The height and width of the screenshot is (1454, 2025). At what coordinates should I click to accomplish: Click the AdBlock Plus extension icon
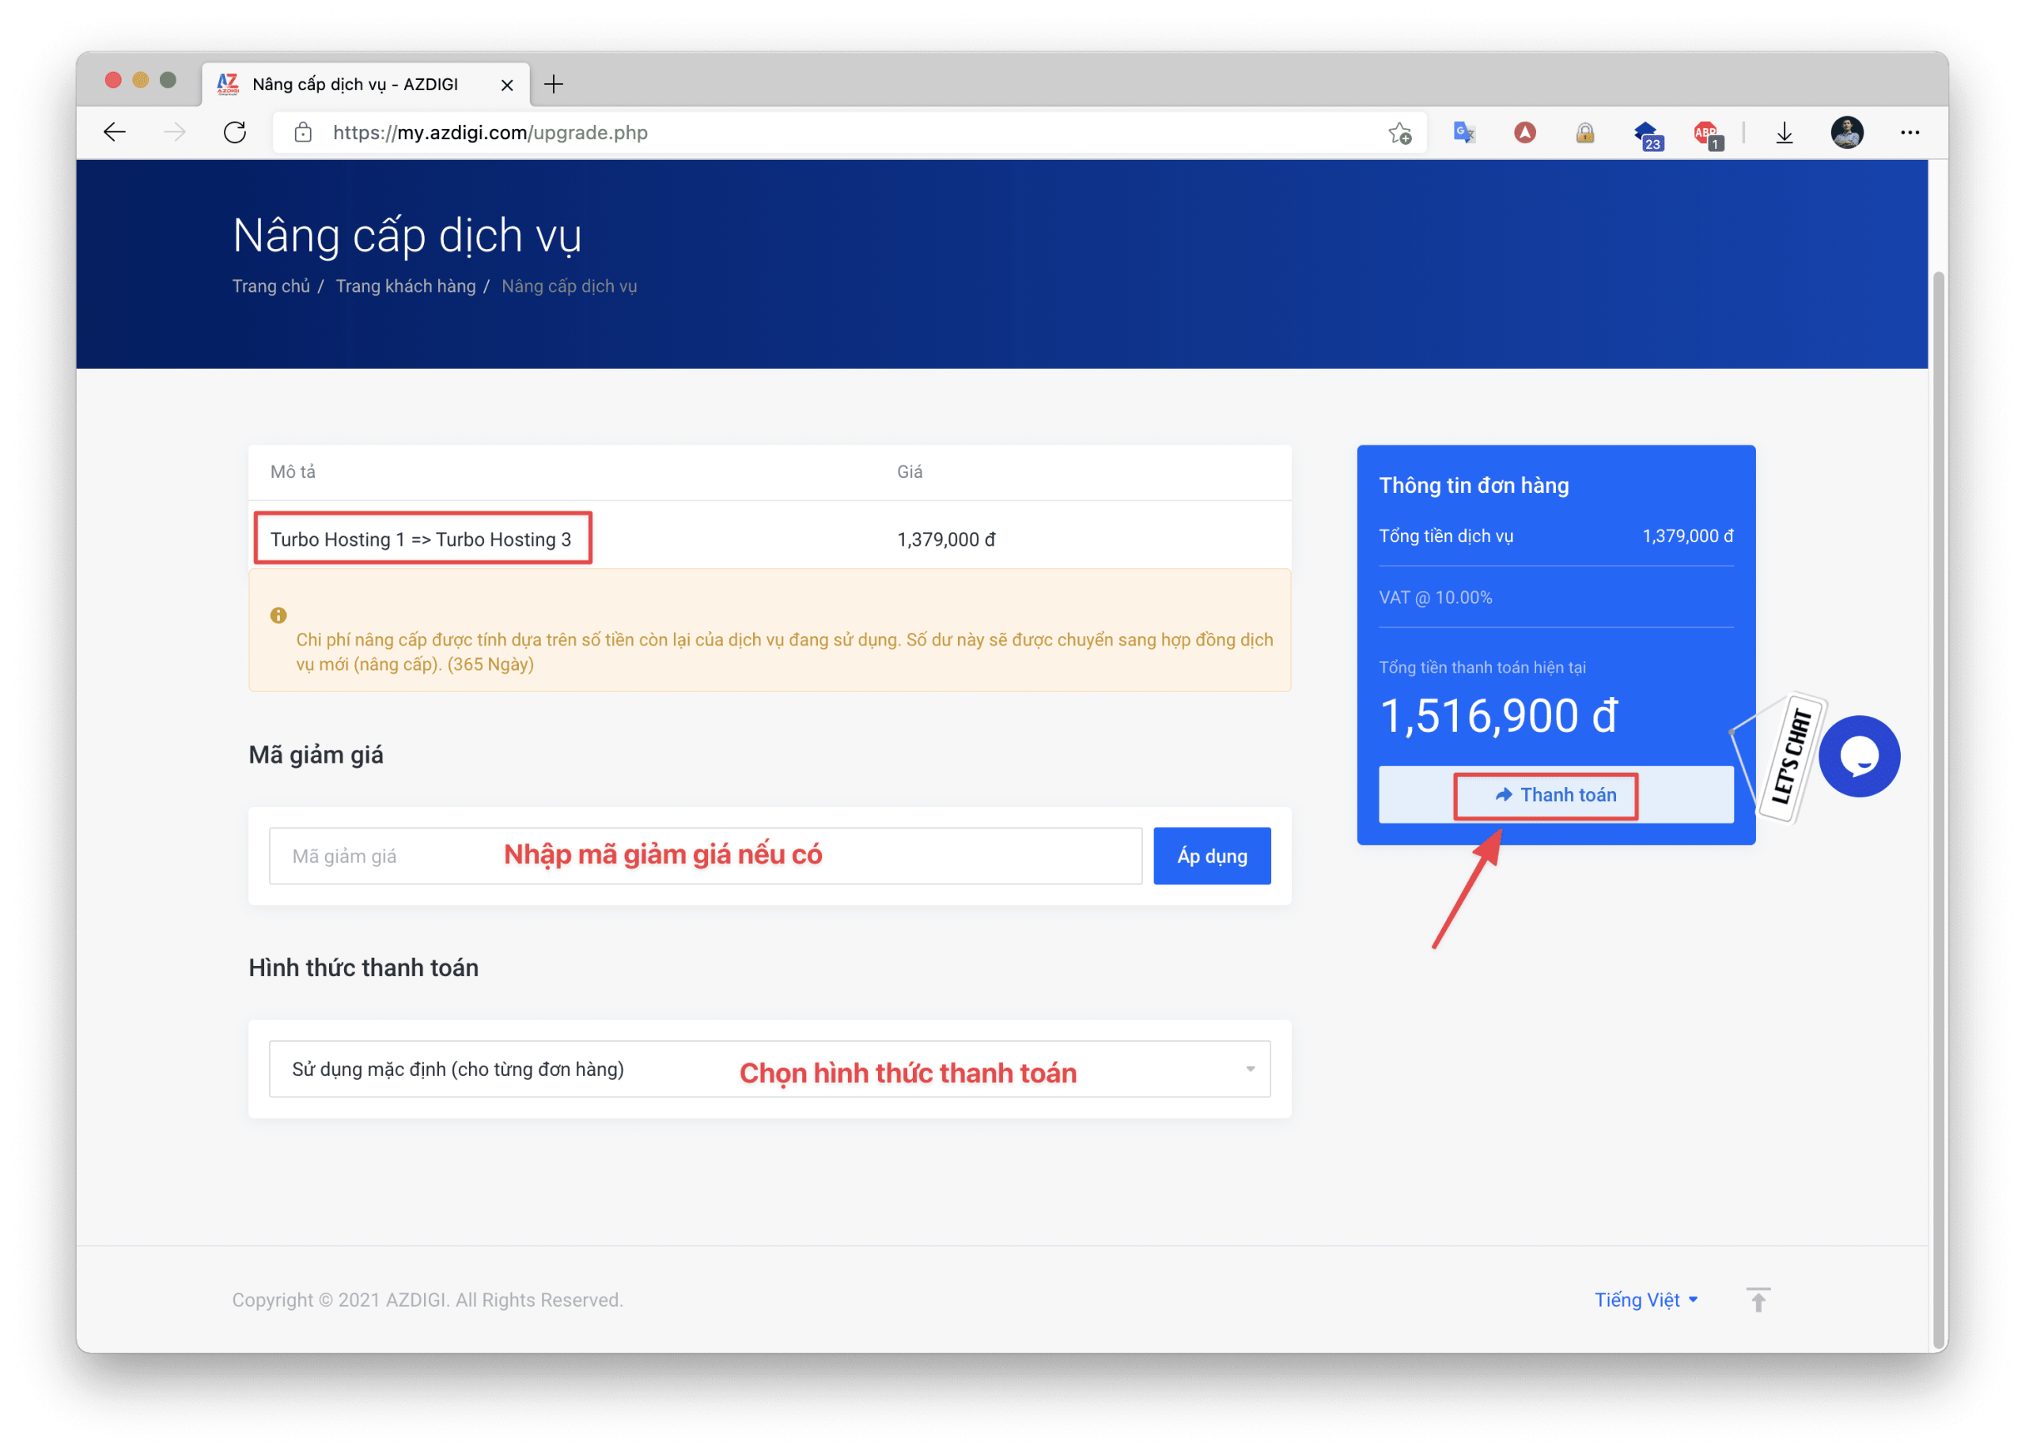(x=1706, y=134)
